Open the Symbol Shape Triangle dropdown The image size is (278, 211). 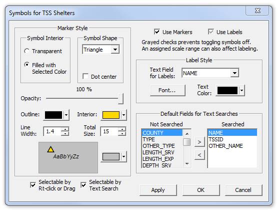(x=115, y=50)
